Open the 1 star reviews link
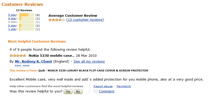210x98 pixels. point(12,29)
